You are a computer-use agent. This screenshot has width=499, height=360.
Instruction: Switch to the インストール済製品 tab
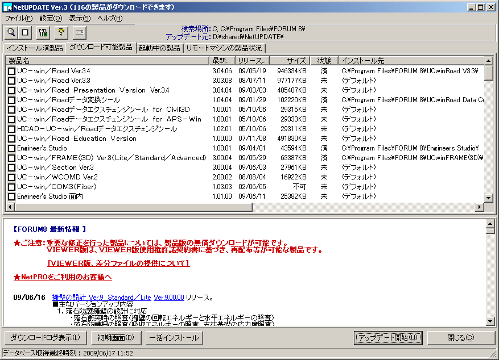click(x=35, y=48)
